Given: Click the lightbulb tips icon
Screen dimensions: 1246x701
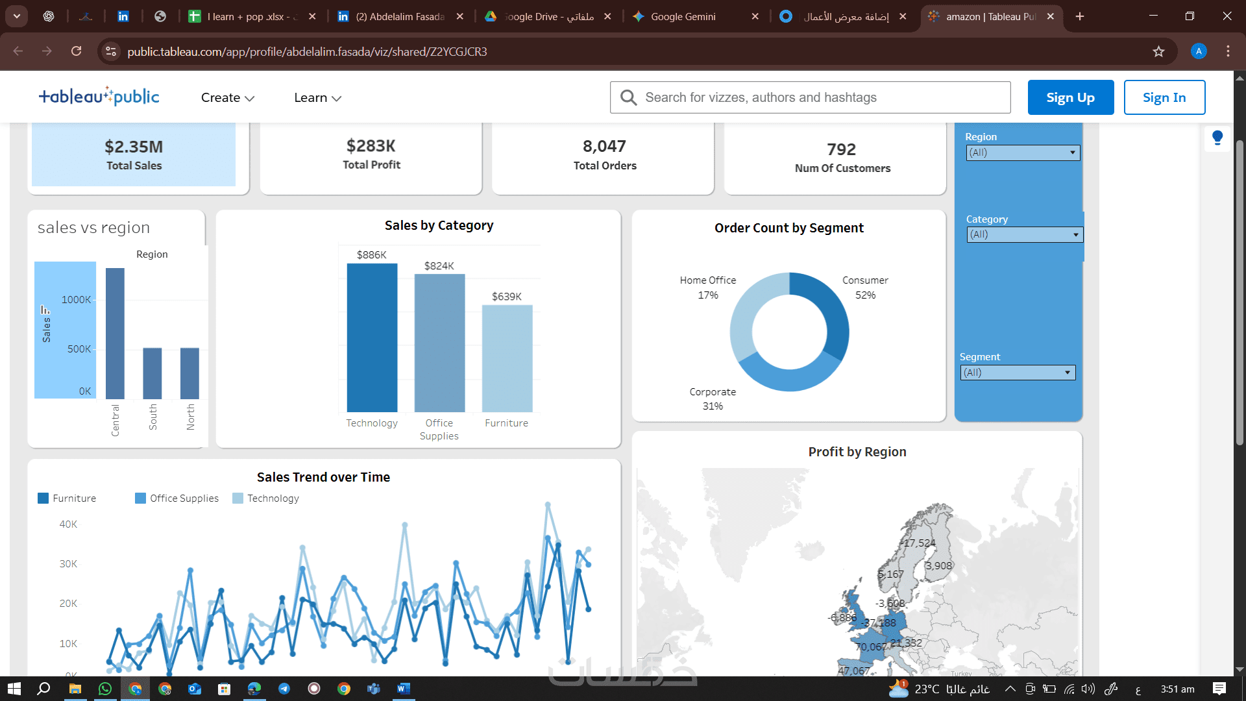Looking at the screenshot, I should click(1217, 138).
